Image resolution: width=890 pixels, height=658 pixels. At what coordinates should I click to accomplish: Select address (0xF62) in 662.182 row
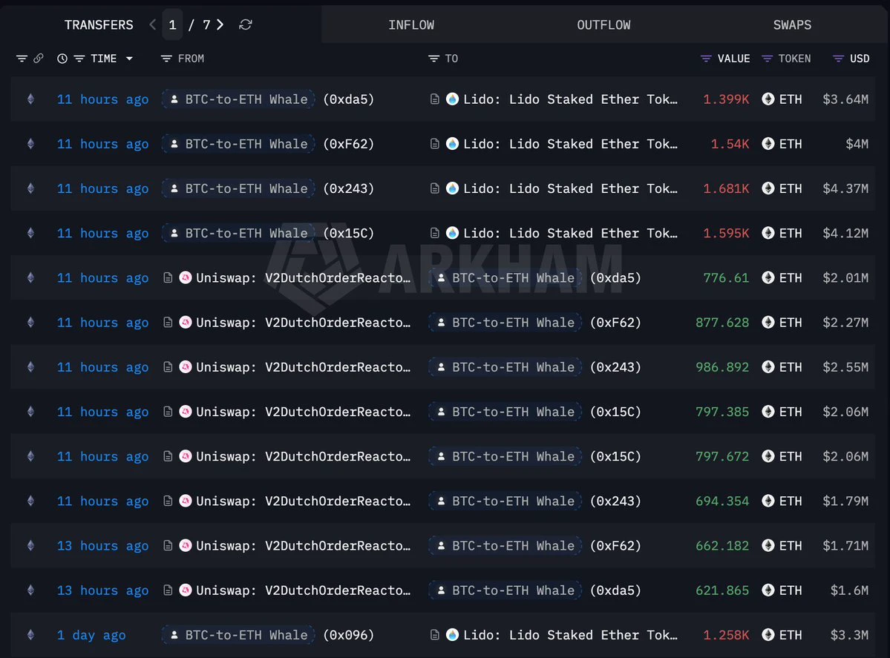(615, 546)
